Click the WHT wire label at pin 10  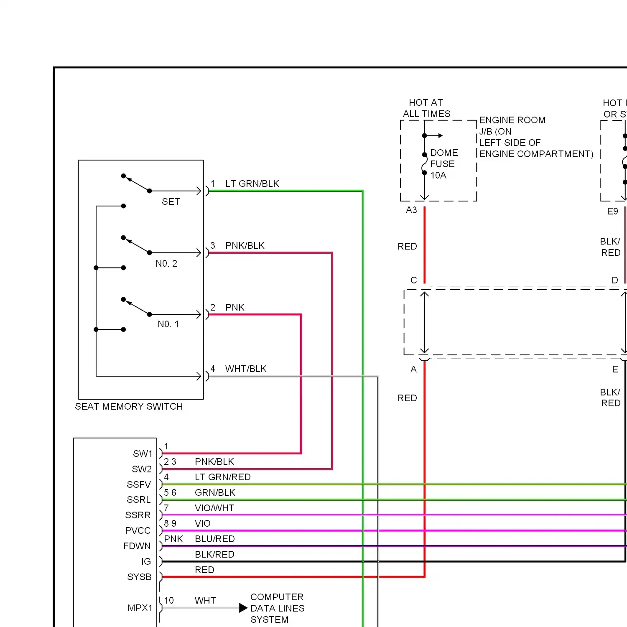pyautogui.click(x=205, y=600)
